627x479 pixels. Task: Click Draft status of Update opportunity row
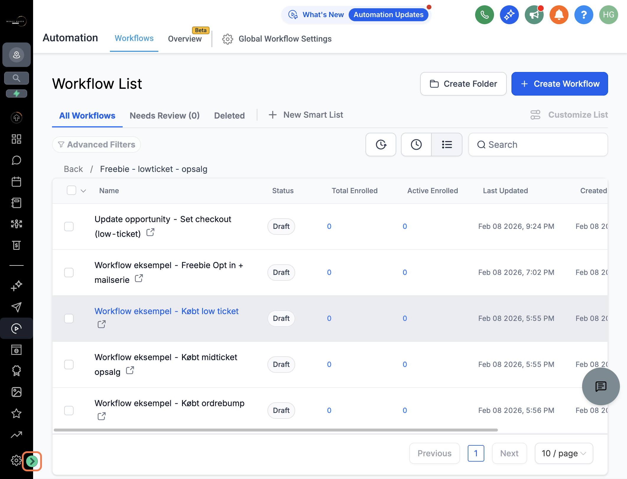(x=281, y=227)
